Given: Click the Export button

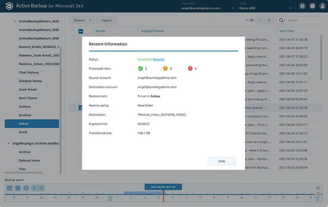Looking at the screenshot, I should coord(107,20).
